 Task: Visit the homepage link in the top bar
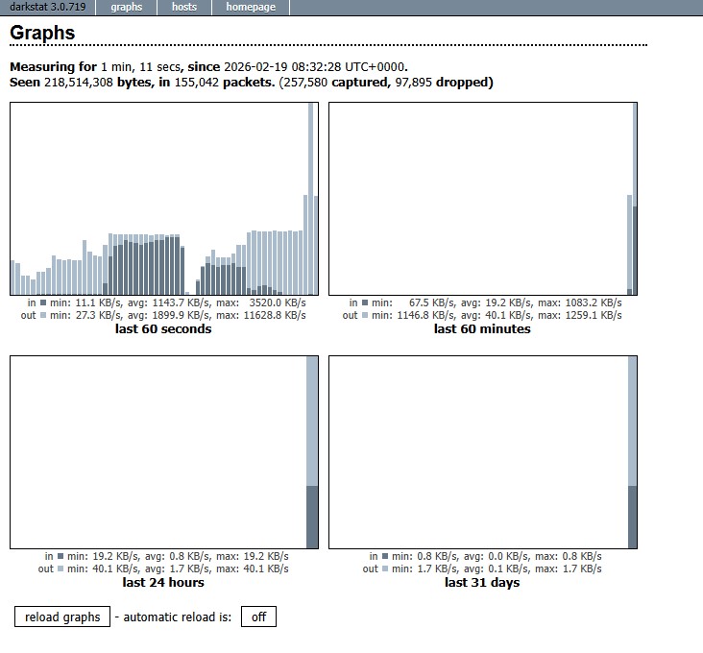point(251,7)
